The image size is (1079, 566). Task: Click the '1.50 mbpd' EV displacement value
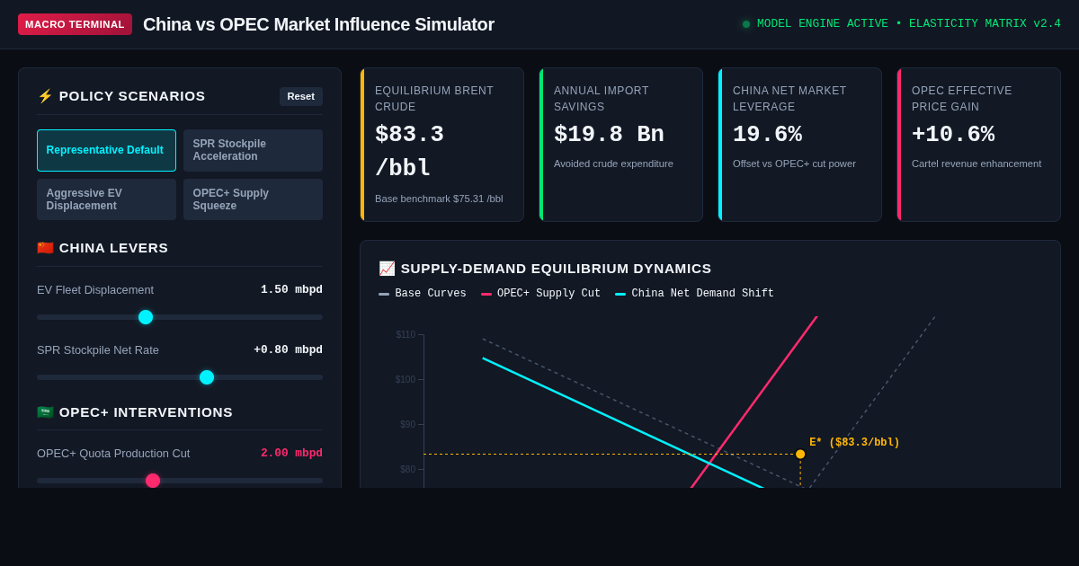tap(291, 290)
